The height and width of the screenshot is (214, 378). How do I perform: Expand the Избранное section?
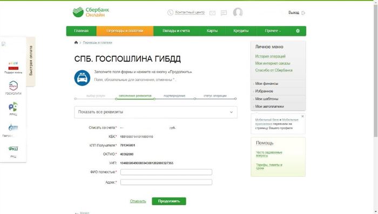(x=264, y=91)
